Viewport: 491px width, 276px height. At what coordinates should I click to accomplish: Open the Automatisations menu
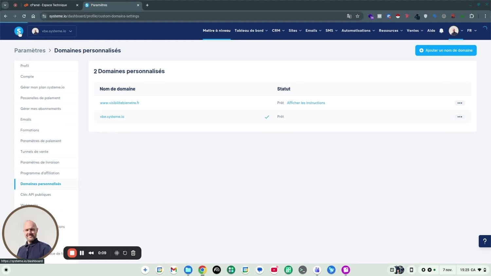point(358,31)
